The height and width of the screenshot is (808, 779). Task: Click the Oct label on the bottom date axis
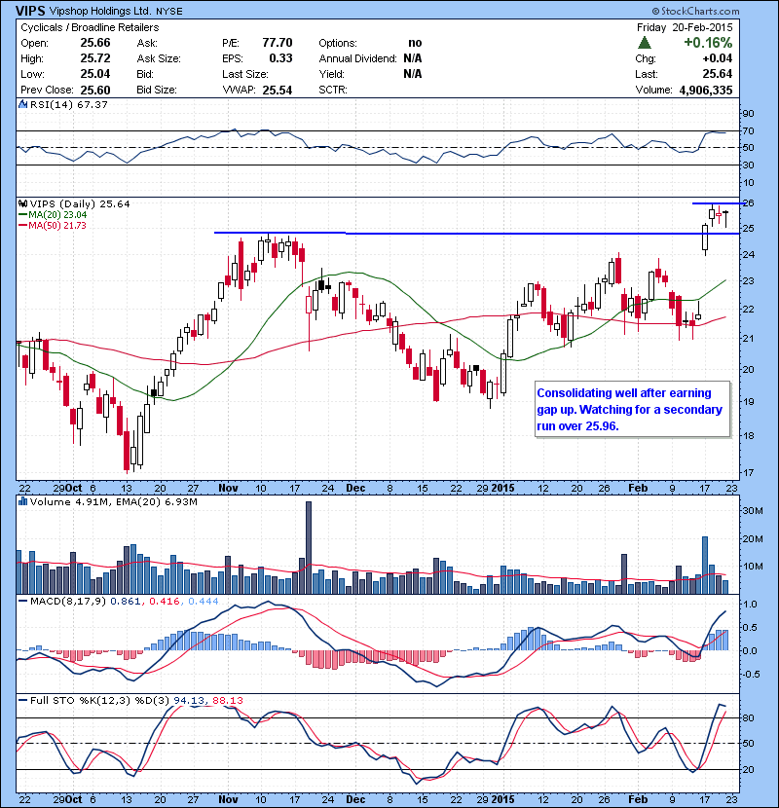74,799
